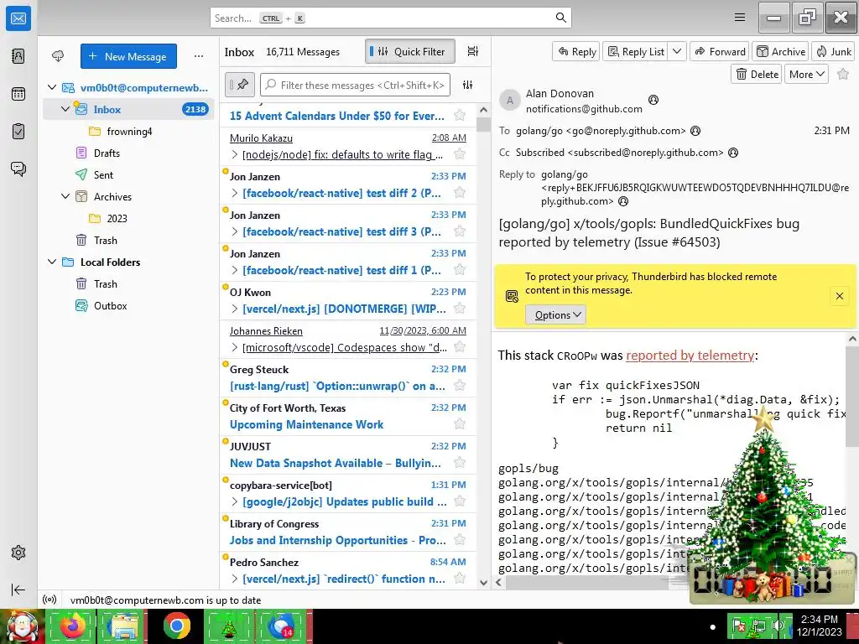Star the 15 Advent Calendars message
This screenshot has width=859, height=644.
[x=460, y=116]
